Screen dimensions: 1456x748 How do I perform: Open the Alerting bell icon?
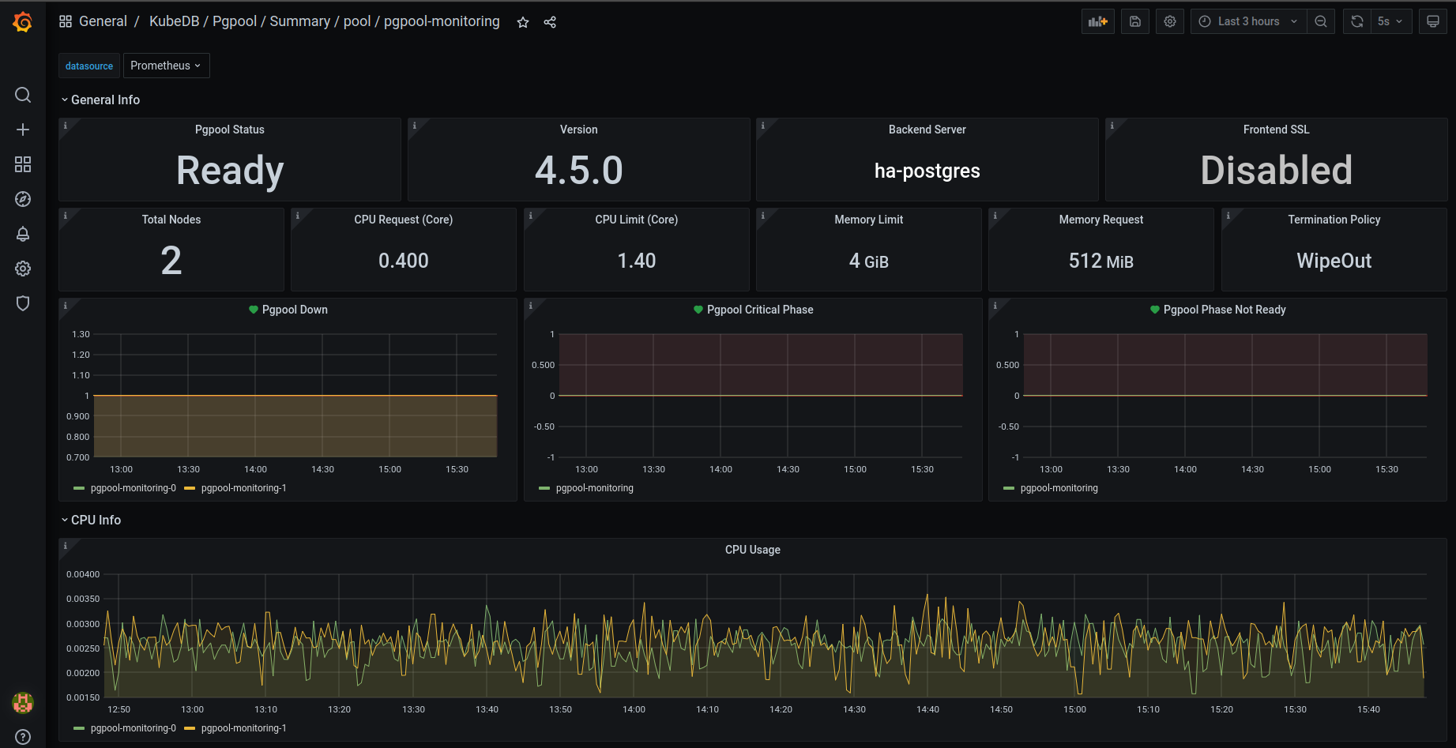coord(23,234)
